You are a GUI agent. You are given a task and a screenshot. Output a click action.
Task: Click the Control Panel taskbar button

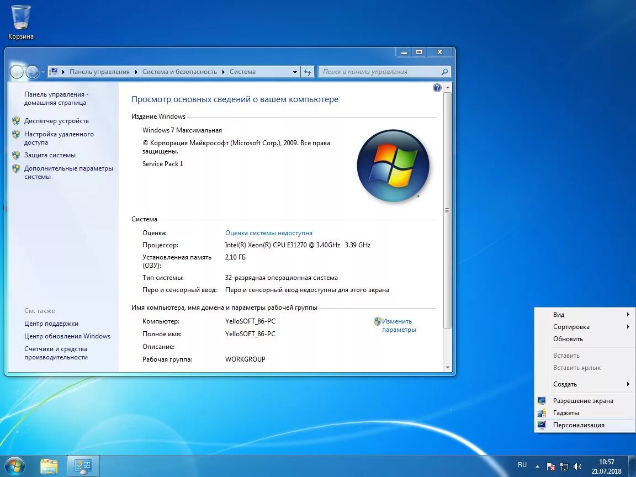point(83,467)
